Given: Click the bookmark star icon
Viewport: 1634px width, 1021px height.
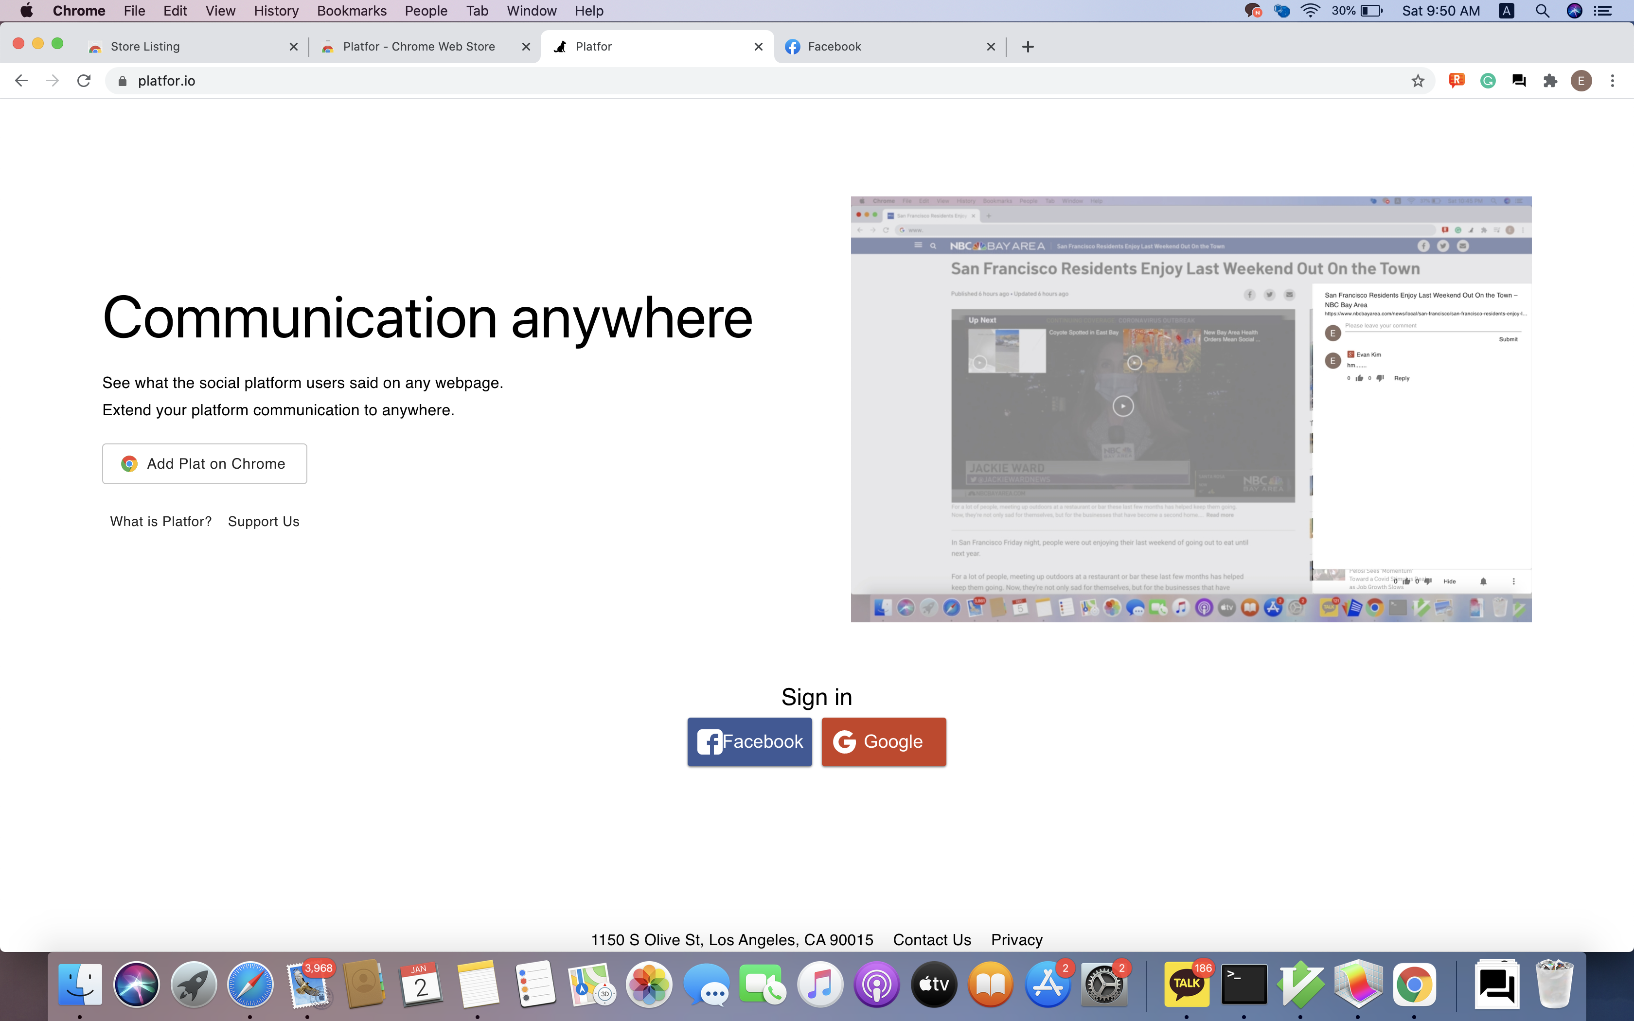Looking at the screenshot, I should click(x=1417, y=81).
